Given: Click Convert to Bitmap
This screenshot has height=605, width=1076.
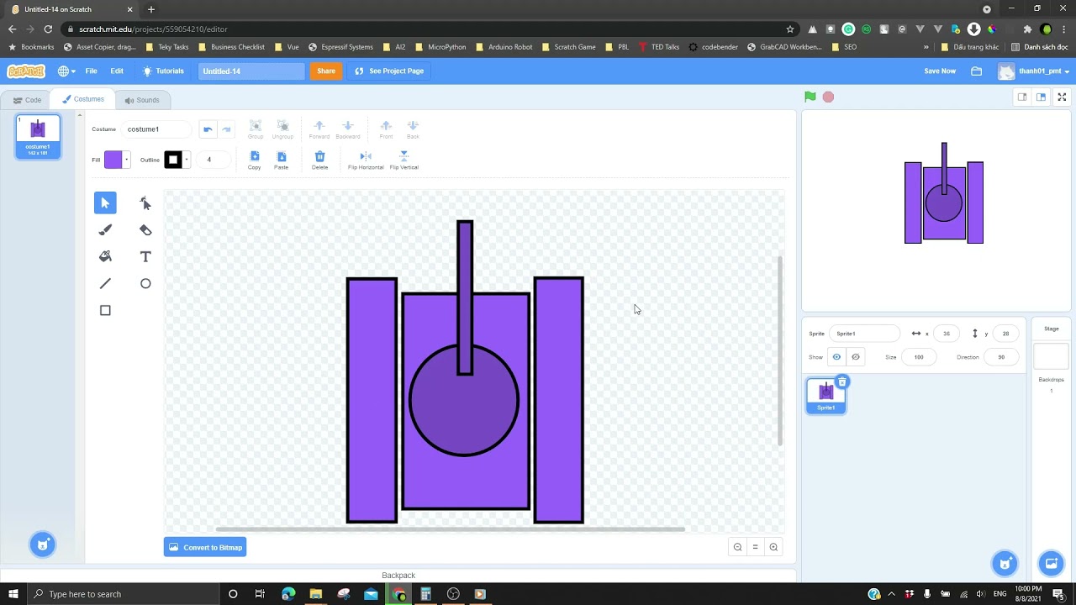Looking at the screenshot, I should [x=205, y=547].
